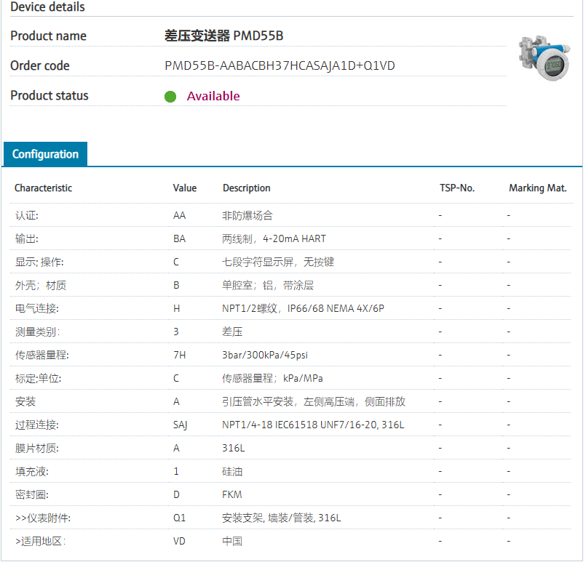Click the Value column header
The height and width of the screenshot is (562, 586).
[x=185, y=188]
